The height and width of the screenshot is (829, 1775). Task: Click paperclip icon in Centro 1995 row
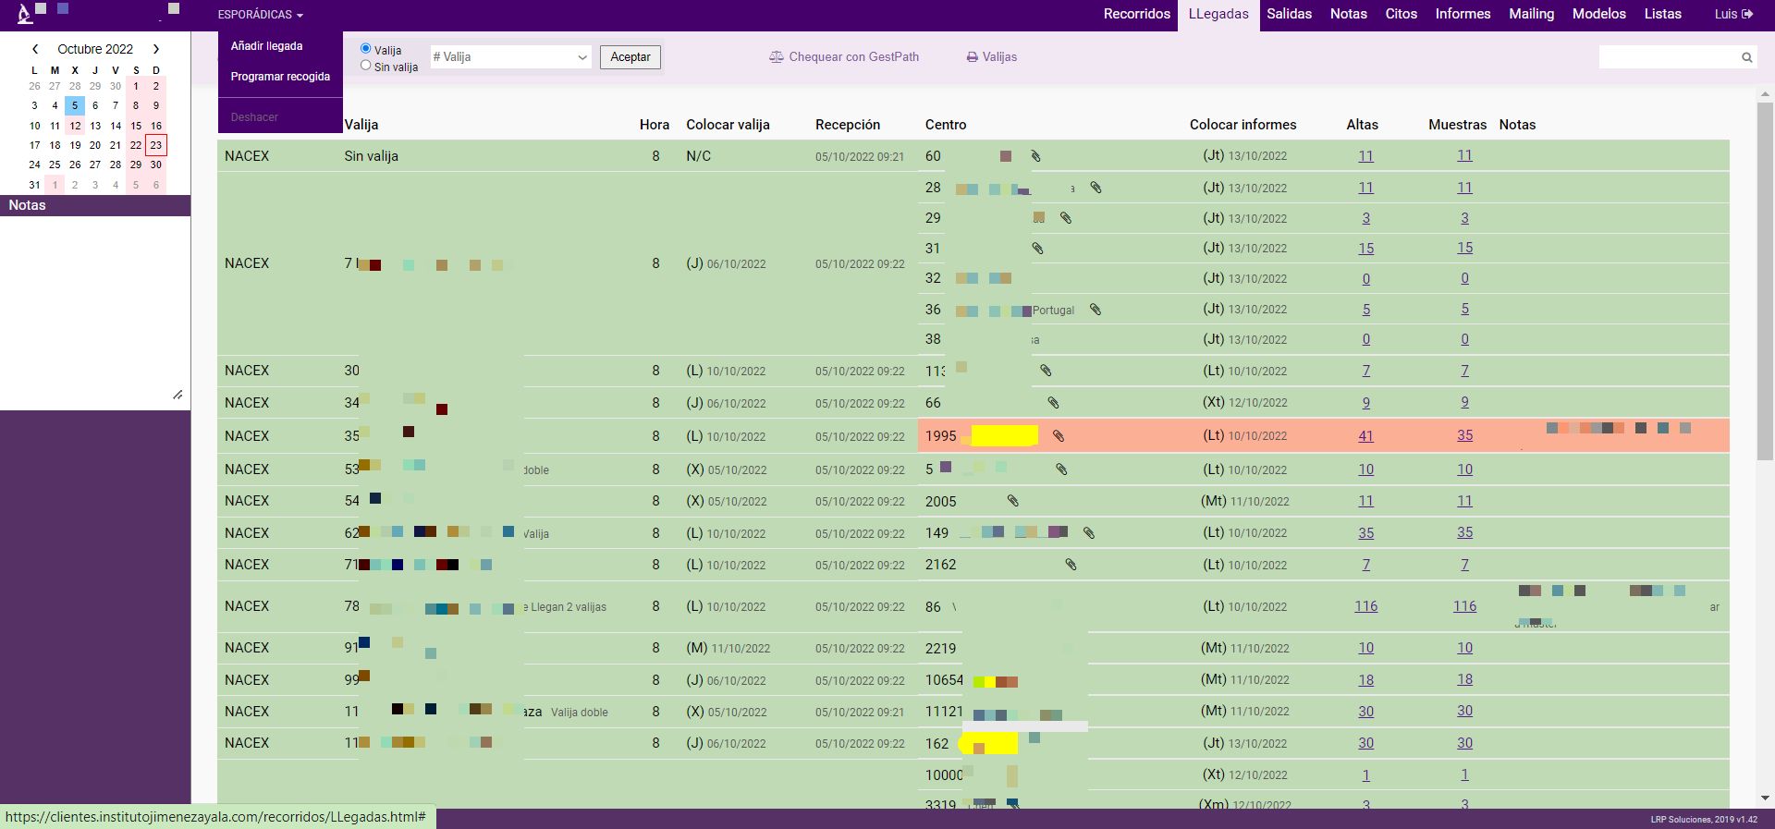tap(1059, 436)
